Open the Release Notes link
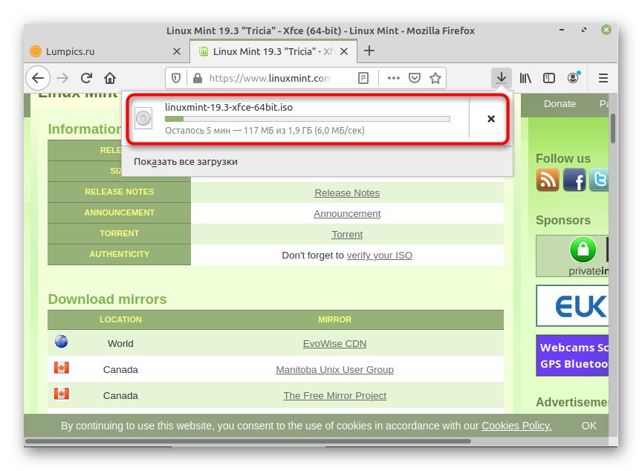642x471 pixels. [347, 192]
